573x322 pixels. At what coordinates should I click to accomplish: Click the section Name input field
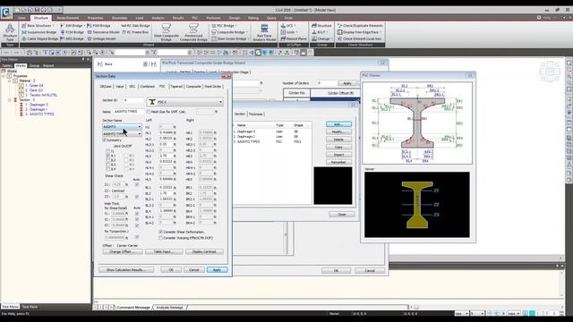coord(128,111)
